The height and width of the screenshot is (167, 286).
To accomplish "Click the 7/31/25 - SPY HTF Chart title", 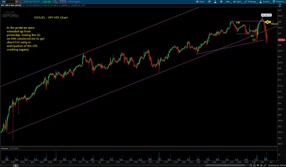I will click(x=51, y=18).
